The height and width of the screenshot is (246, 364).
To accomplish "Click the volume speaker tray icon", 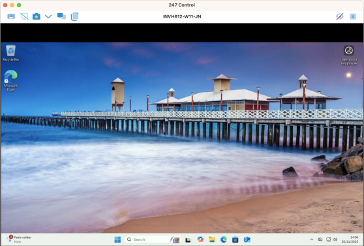I will (x=335, y=239).
